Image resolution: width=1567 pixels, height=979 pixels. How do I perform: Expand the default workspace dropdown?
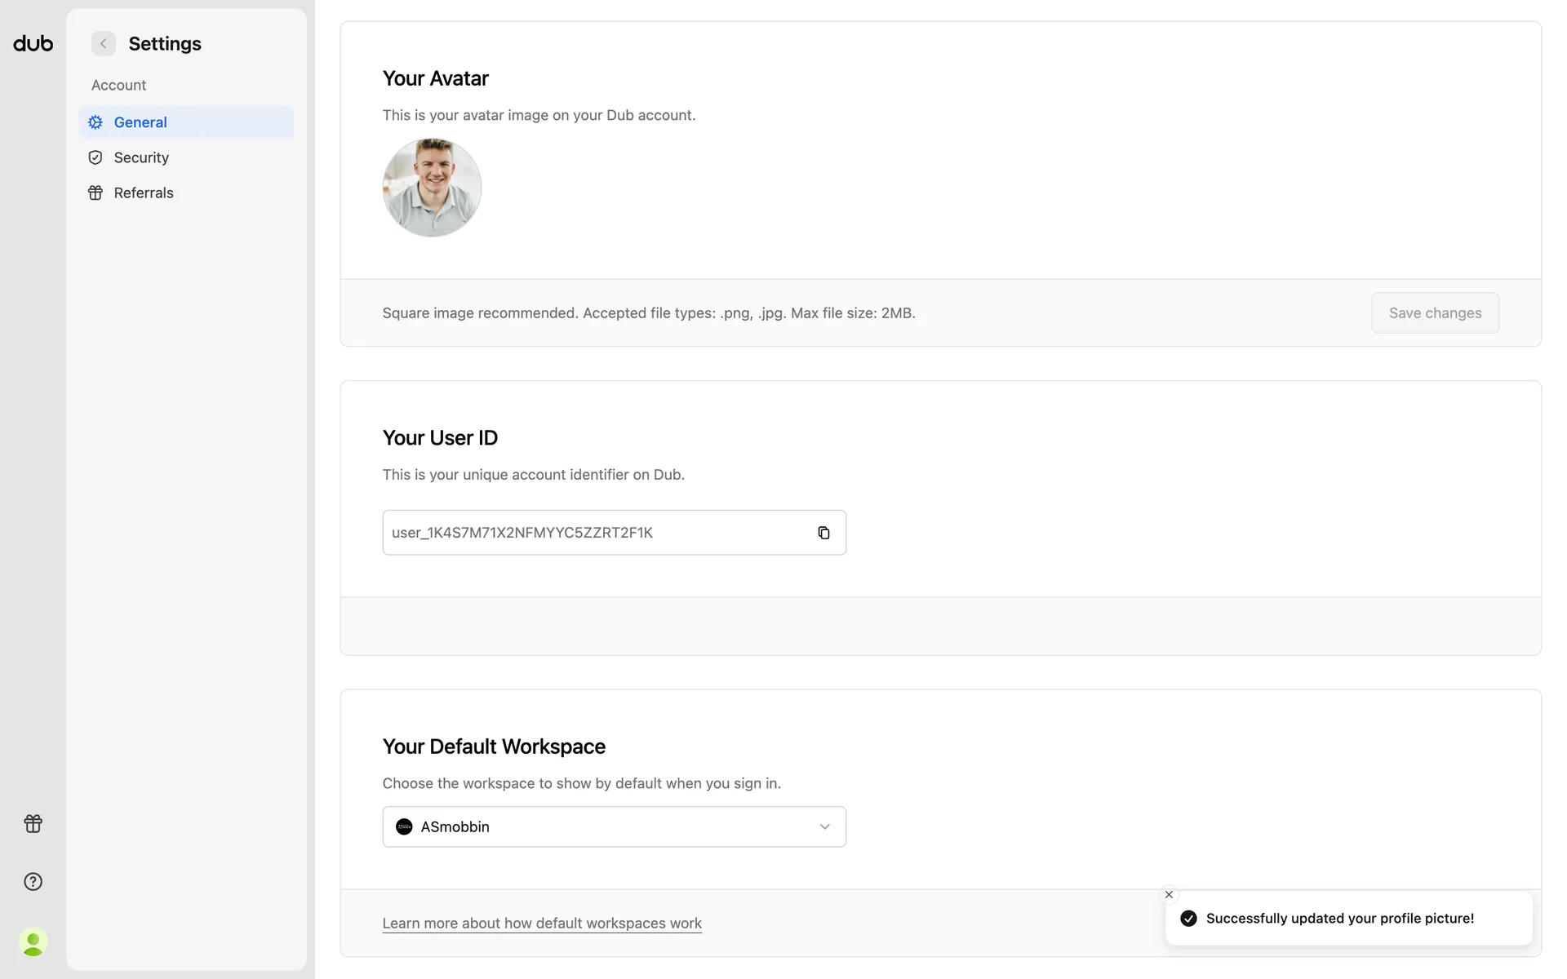pos(614,826)
